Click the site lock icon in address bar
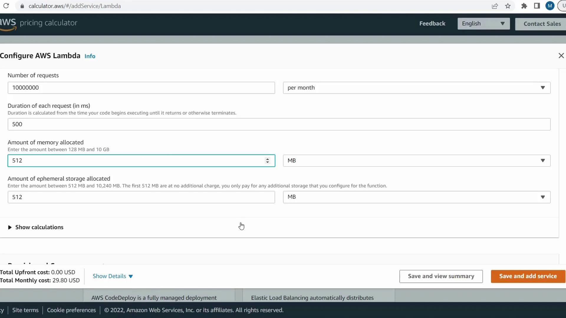The width and height of the screenshot is (566, 318). [x=22, y=6]
